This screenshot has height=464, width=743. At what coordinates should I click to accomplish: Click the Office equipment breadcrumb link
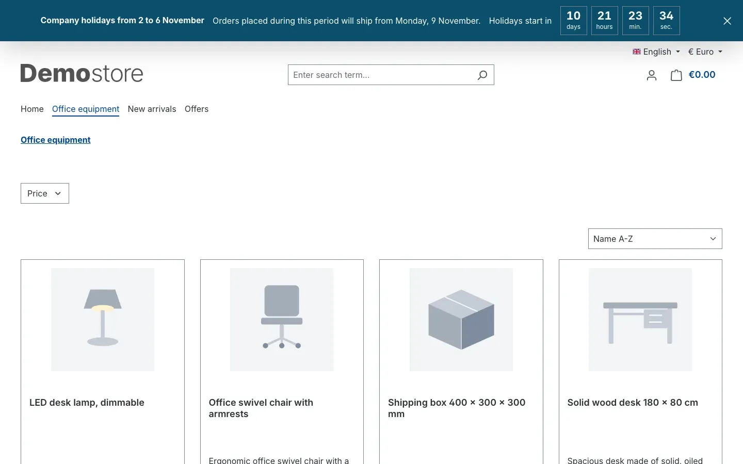[56, 140]
